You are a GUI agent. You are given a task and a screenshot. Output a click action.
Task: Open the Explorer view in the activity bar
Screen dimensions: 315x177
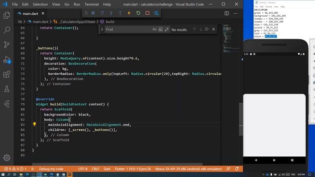pyautogui.click(x=6, y=15)
